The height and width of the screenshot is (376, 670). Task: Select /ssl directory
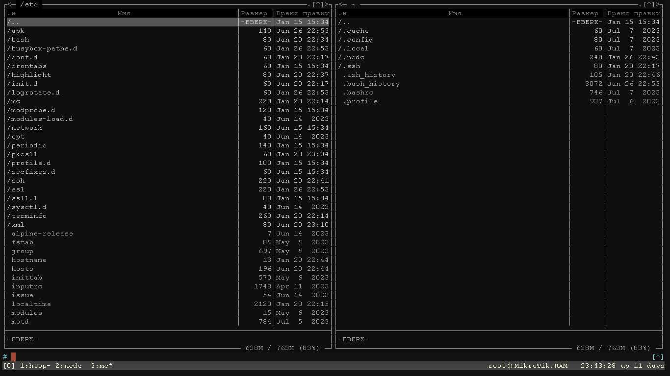(x=168, y=189)
